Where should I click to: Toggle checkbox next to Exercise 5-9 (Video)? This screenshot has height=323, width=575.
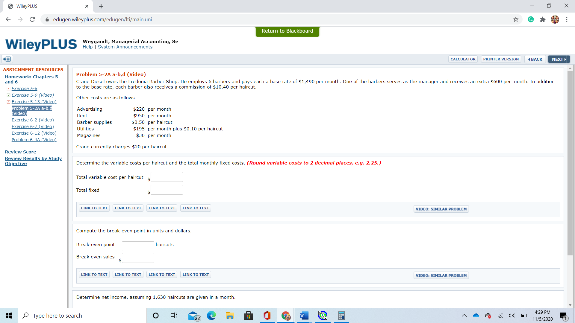tap(8, 95)
